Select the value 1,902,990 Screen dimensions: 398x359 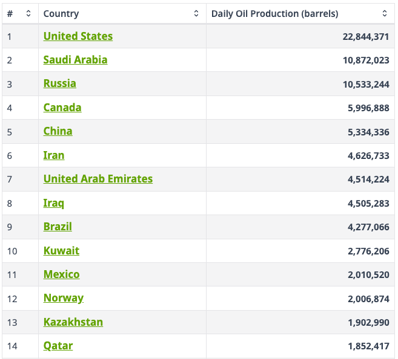tap(368, 323)
